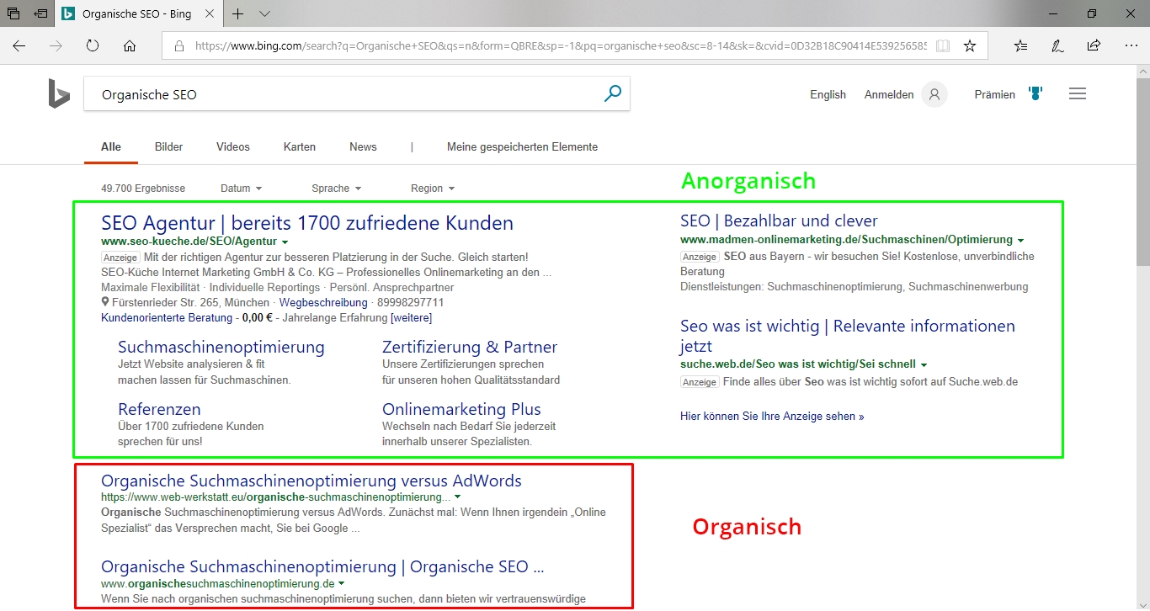Open Suchmaschinenoptimierung sitelink

coord(221,347)
